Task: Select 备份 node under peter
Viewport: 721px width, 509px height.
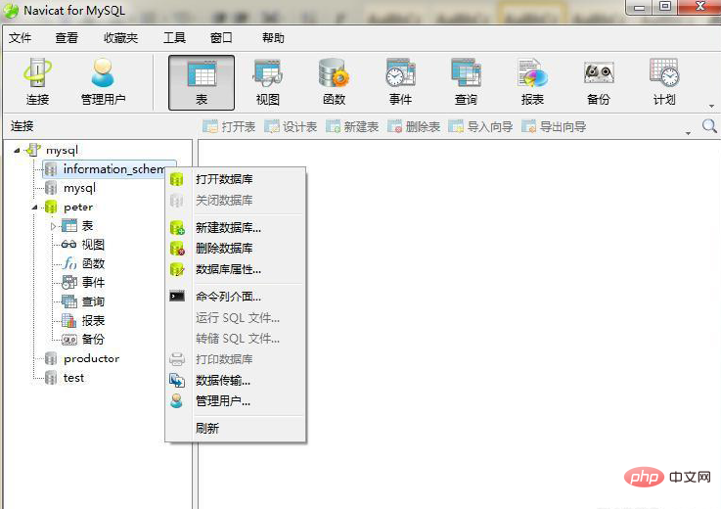Action: pyautogui.click(x=83, y=340)
